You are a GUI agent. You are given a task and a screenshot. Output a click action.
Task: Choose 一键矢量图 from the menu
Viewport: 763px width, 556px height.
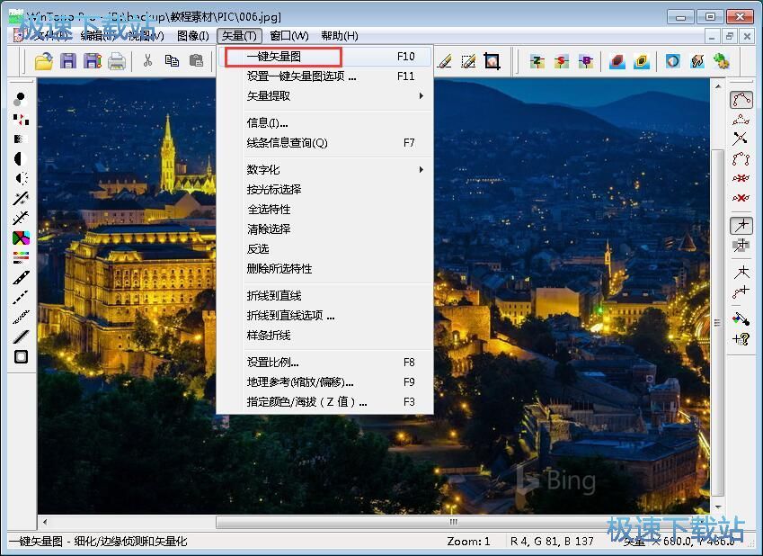[273, 57]
